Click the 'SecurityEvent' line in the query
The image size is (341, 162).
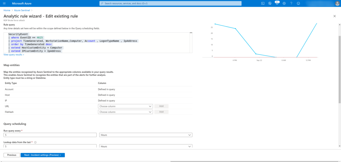coord(18,34)
